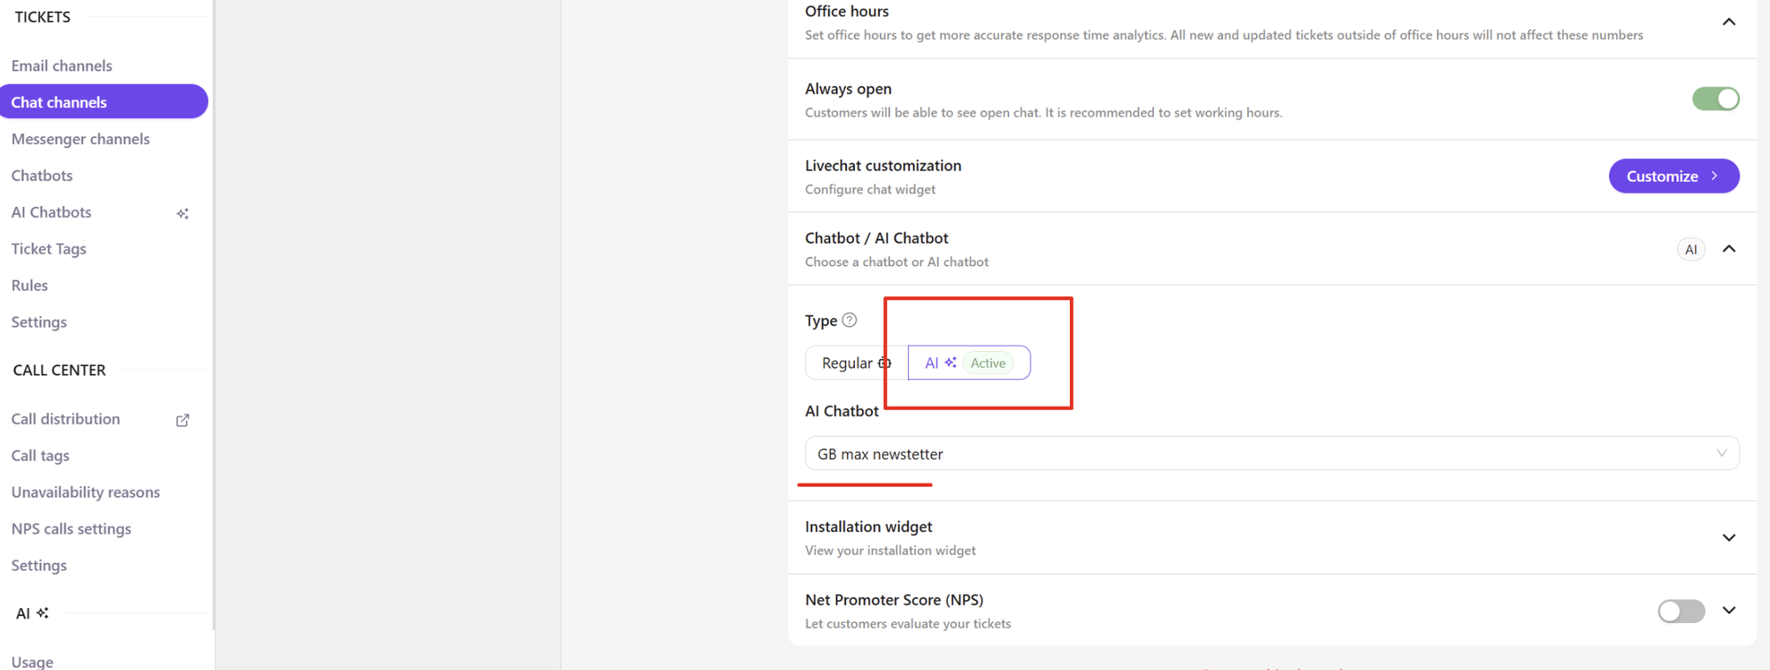
Task: Collapse the Office hours section
Action: pos(1728,22)
